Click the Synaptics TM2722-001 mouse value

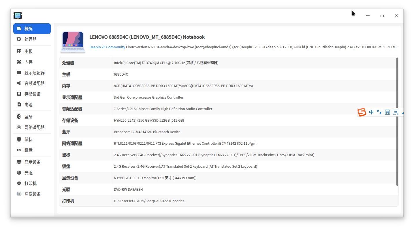click(214, 155)
